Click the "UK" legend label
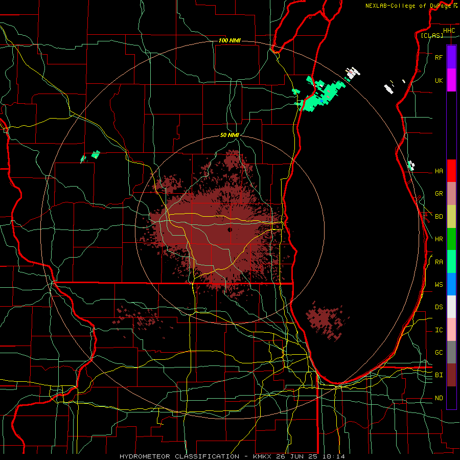This screenshot has height=460, width=460. pyautogui.click(x=439, y=80)
